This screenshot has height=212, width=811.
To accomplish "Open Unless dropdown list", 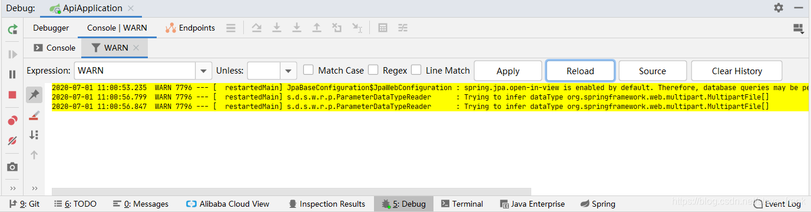I will pyautogui.click(x=289, y=71).
